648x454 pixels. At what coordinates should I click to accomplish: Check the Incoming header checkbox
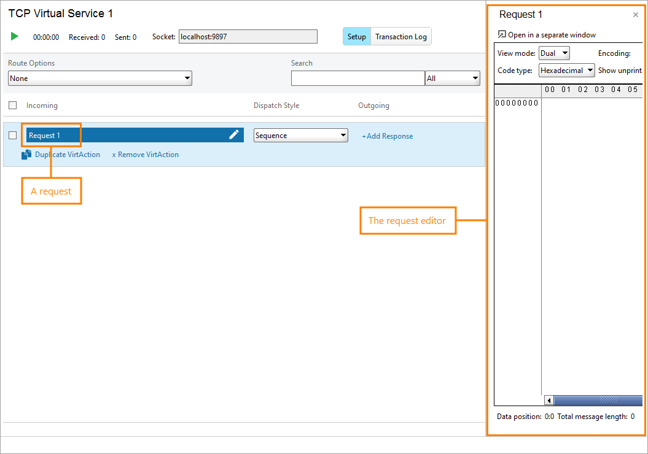click(12, 105)
